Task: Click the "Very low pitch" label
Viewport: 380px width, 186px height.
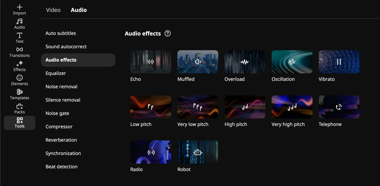Action: click(x=193, y=124)
